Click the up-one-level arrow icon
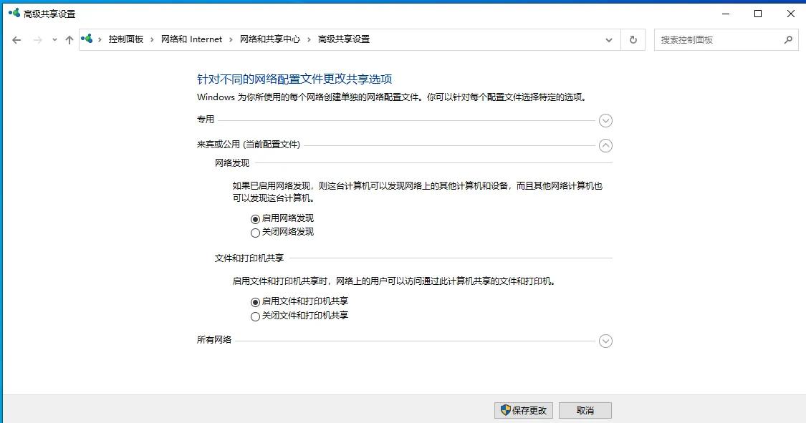Image resolution: width=806 pixels, height=423 pixels. [69, 39]
